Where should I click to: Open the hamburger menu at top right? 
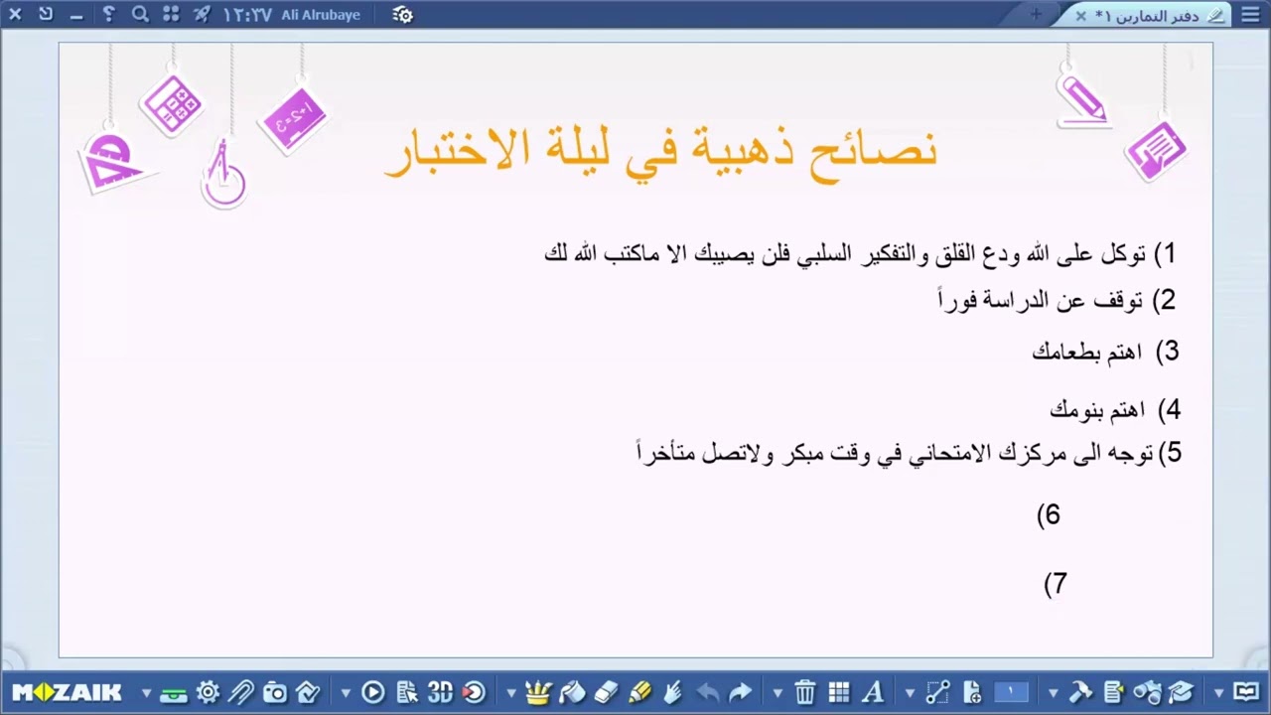[1250, 15]
